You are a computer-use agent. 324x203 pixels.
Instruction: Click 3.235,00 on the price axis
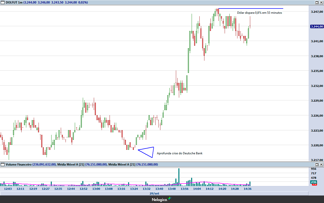click(316, 71)
